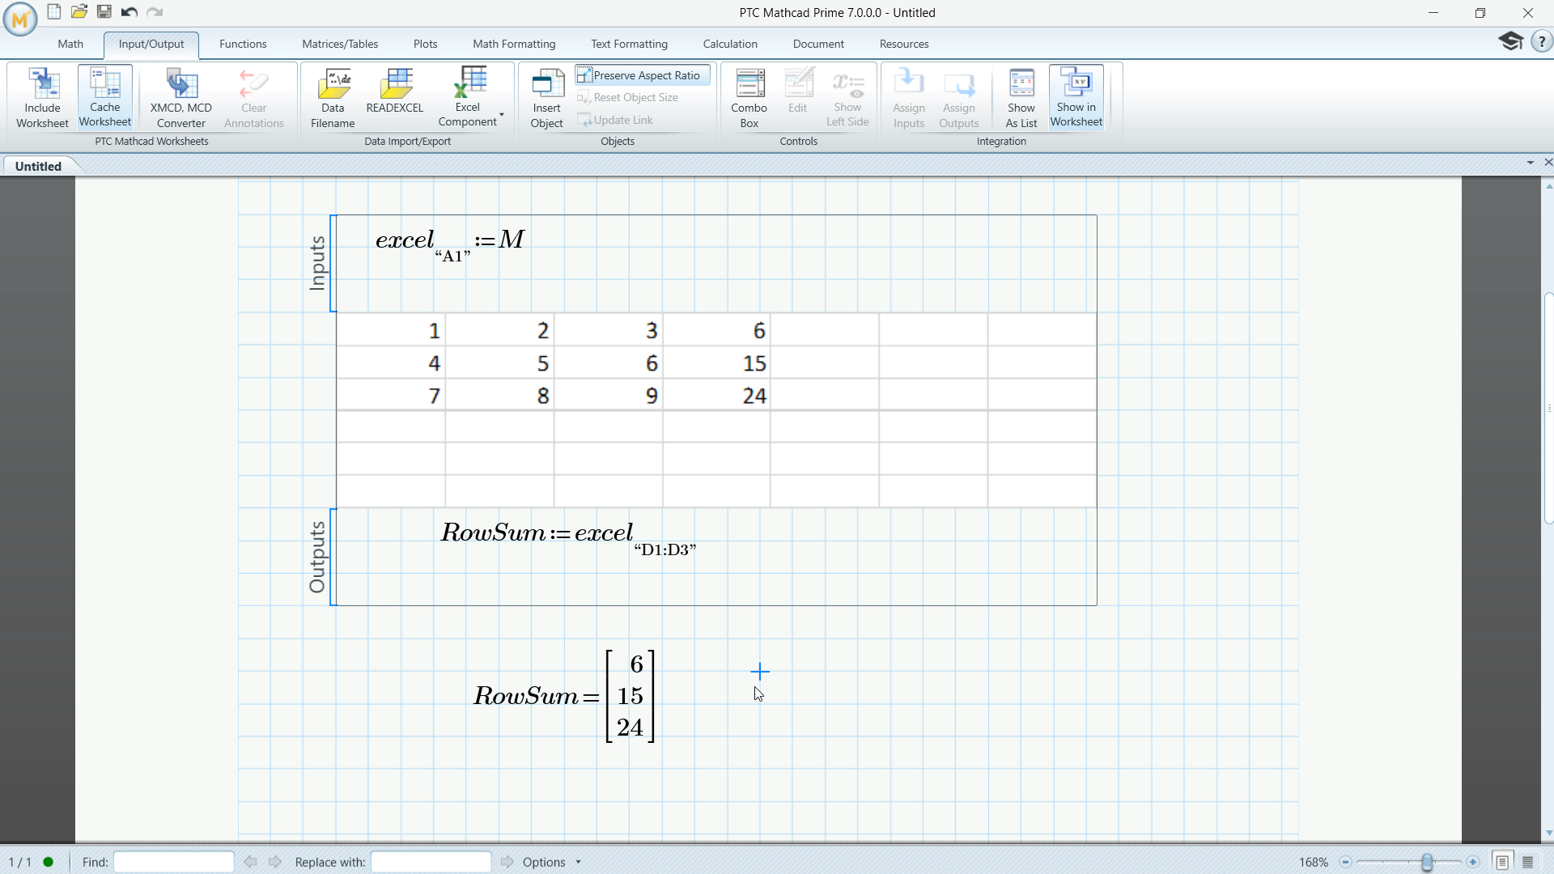
Task: Click the Replace with input field
Action: (431, 862)
